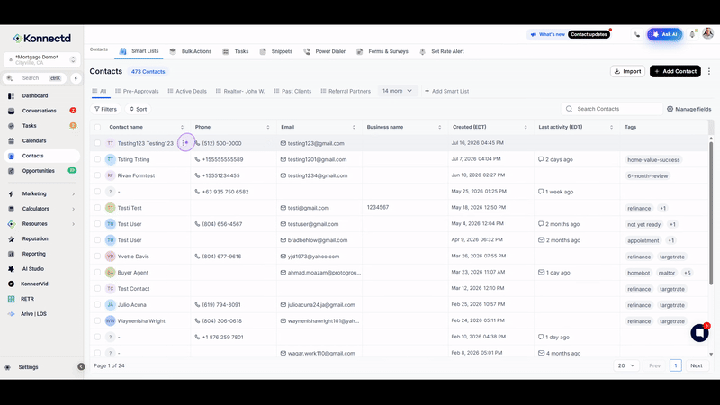Toggle the select-all contacts checkbox

97,127
